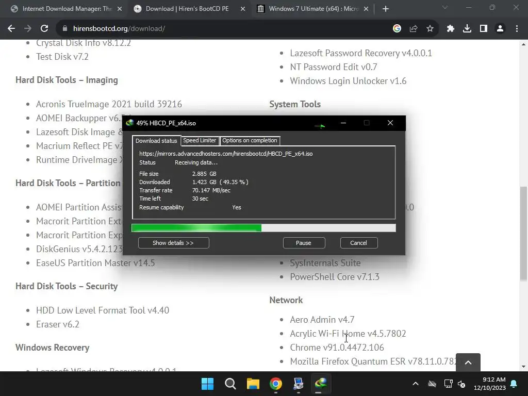Open Speed Limiter tab in IDM dialog
Screen dimensions: 528x396
[200, 140]
